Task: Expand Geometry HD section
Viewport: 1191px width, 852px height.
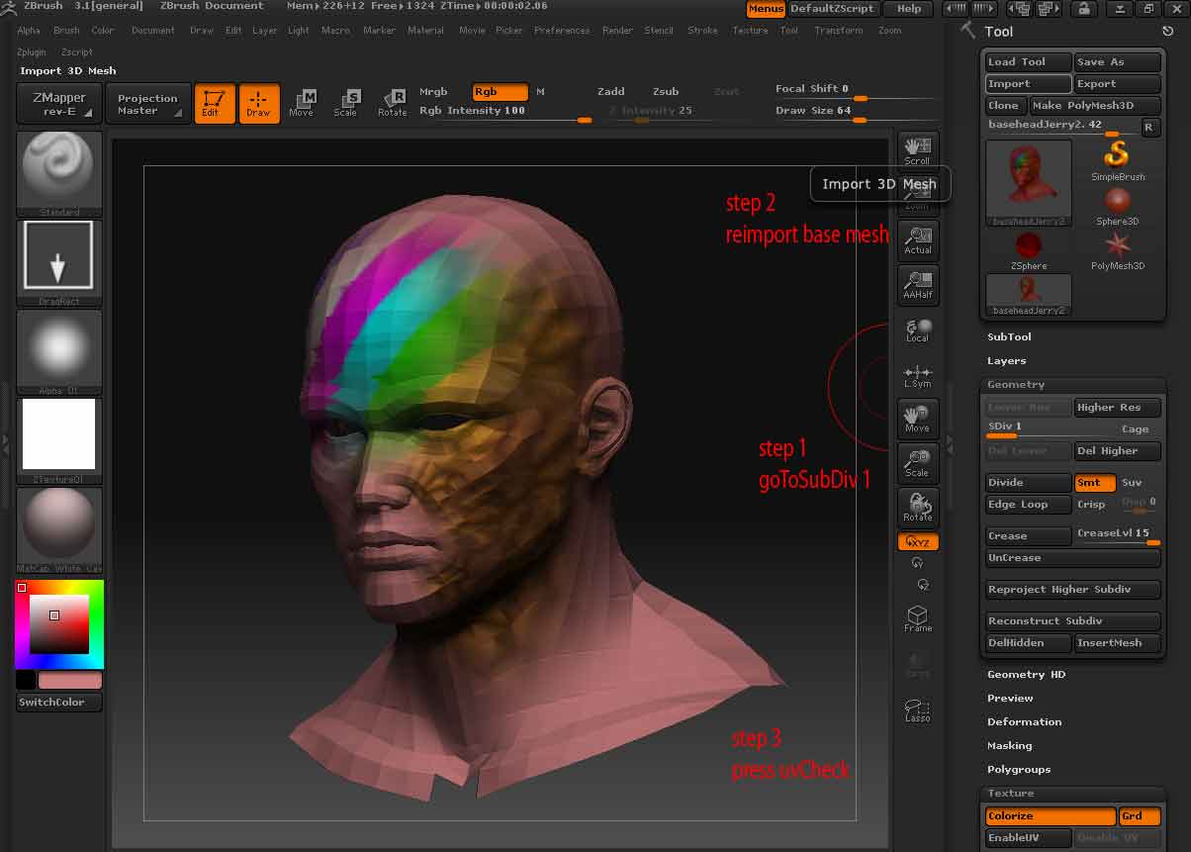Action: (1027, 674)
